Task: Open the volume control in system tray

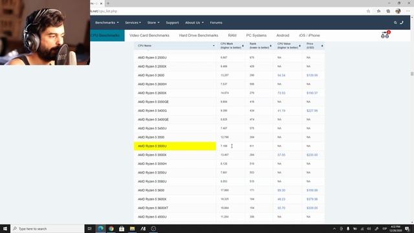Action: point(369,228)
